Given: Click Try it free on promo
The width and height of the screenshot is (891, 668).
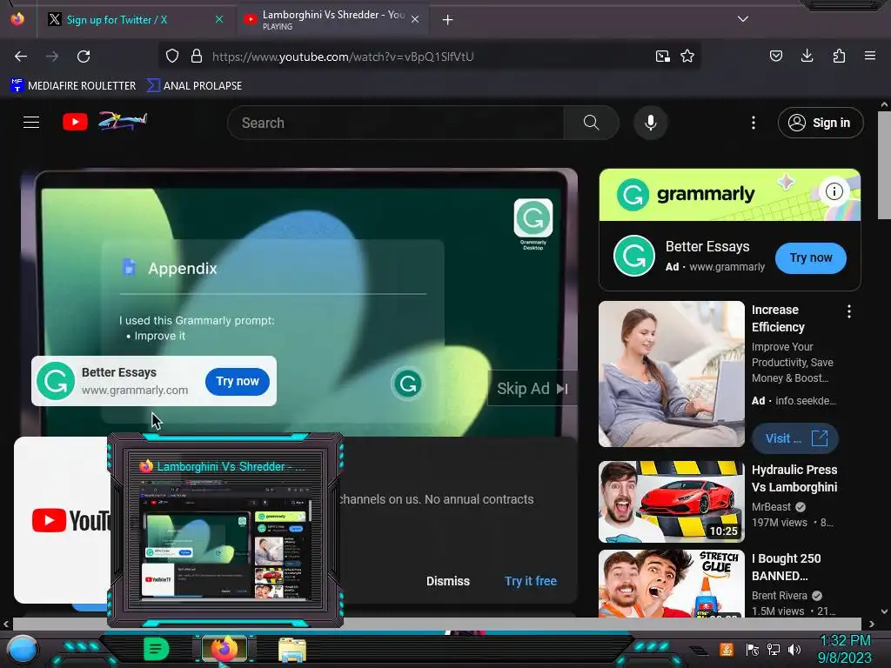Looking at the screenshot, I should click(531, 581).
